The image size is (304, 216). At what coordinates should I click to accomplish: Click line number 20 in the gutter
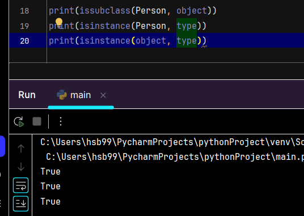24,41
